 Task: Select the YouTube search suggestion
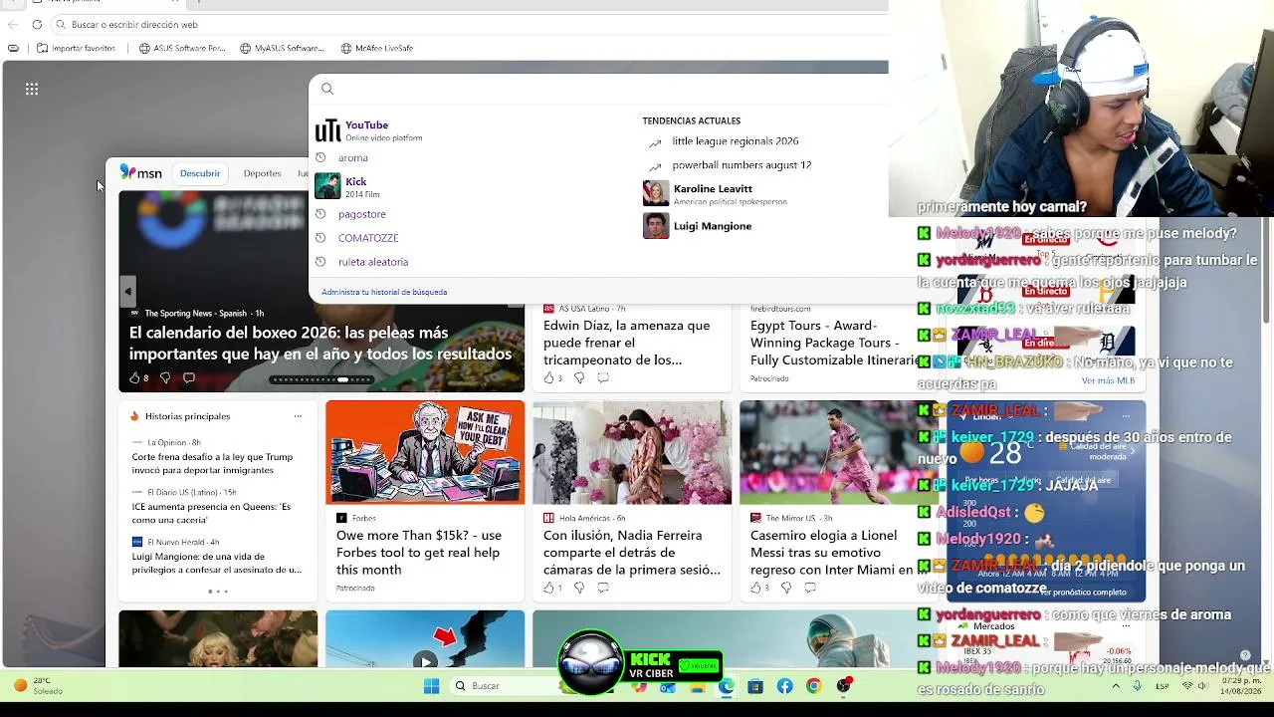click(369, 130)
